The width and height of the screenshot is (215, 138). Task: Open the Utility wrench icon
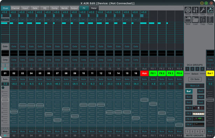pos(203,10)
